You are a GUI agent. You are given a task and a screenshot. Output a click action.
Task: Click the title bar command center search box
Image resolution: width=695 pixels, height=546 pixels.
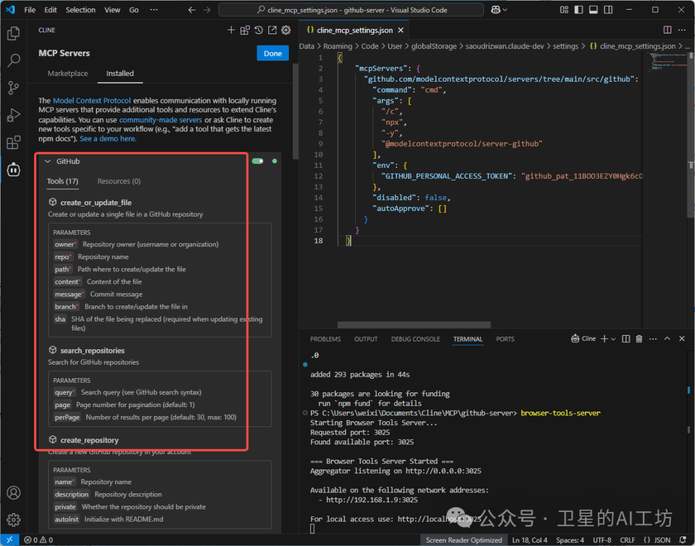point(351,10)
